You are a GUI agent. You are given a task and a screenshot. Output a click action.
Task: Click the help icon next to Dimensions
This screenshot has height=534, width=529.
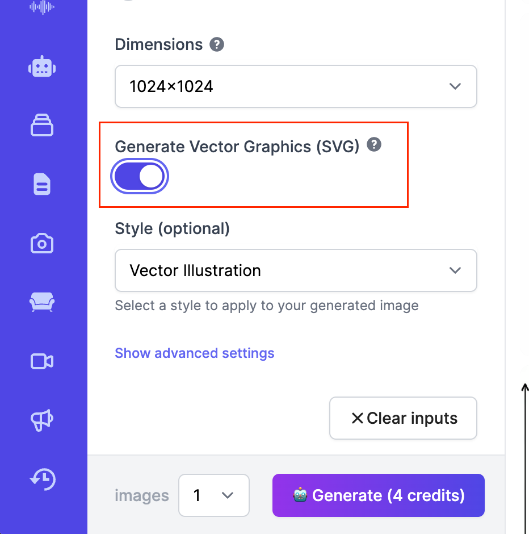pos(216,44)
